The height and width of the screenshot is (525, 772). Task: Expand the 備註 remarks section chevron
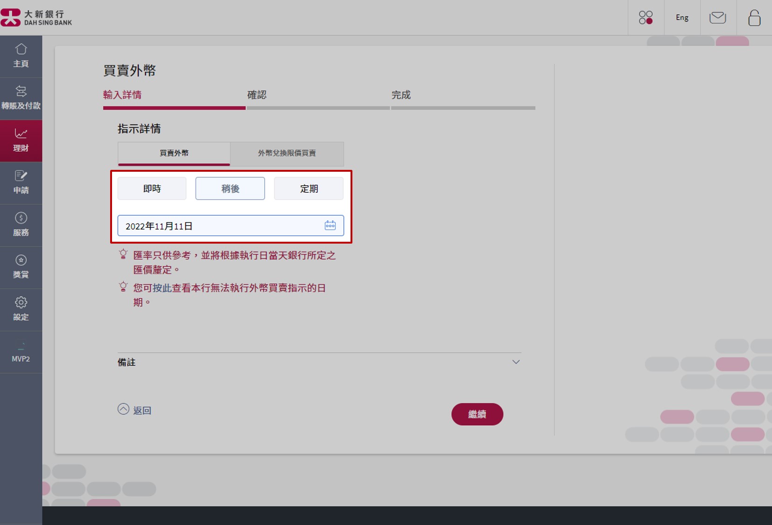point(516,362)
